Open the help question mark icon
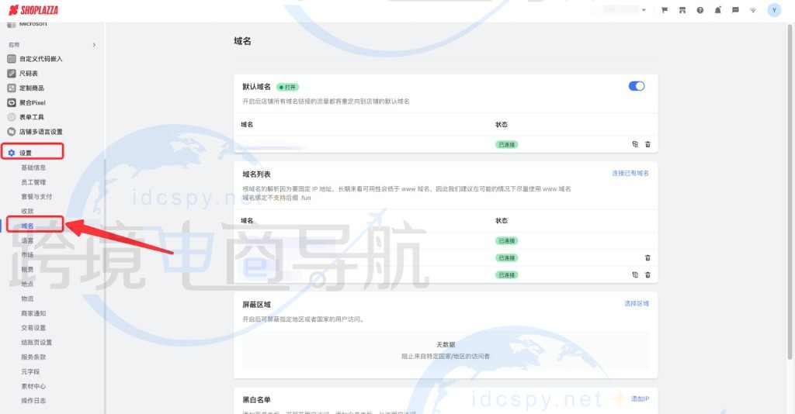 tap(700, 10)
